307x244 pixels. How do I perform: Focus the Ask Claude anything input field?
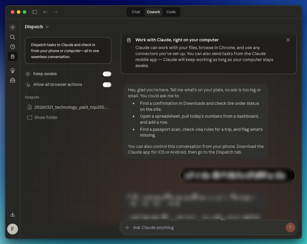pyautogui.click(x=209, y=228)
